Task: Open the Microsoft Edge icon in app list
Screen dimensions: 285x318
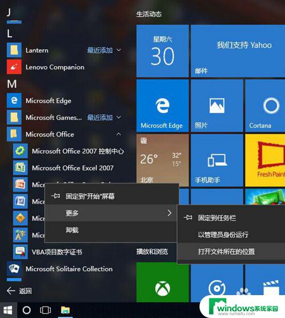Action: 14,101
